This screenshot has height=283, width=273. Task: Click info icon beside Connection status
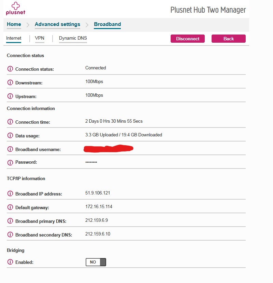tap(10, 69)
